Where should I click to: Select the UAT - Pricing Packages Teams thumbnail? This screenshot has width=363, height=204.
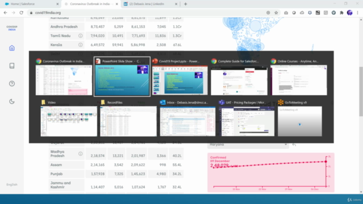(247, 121)
